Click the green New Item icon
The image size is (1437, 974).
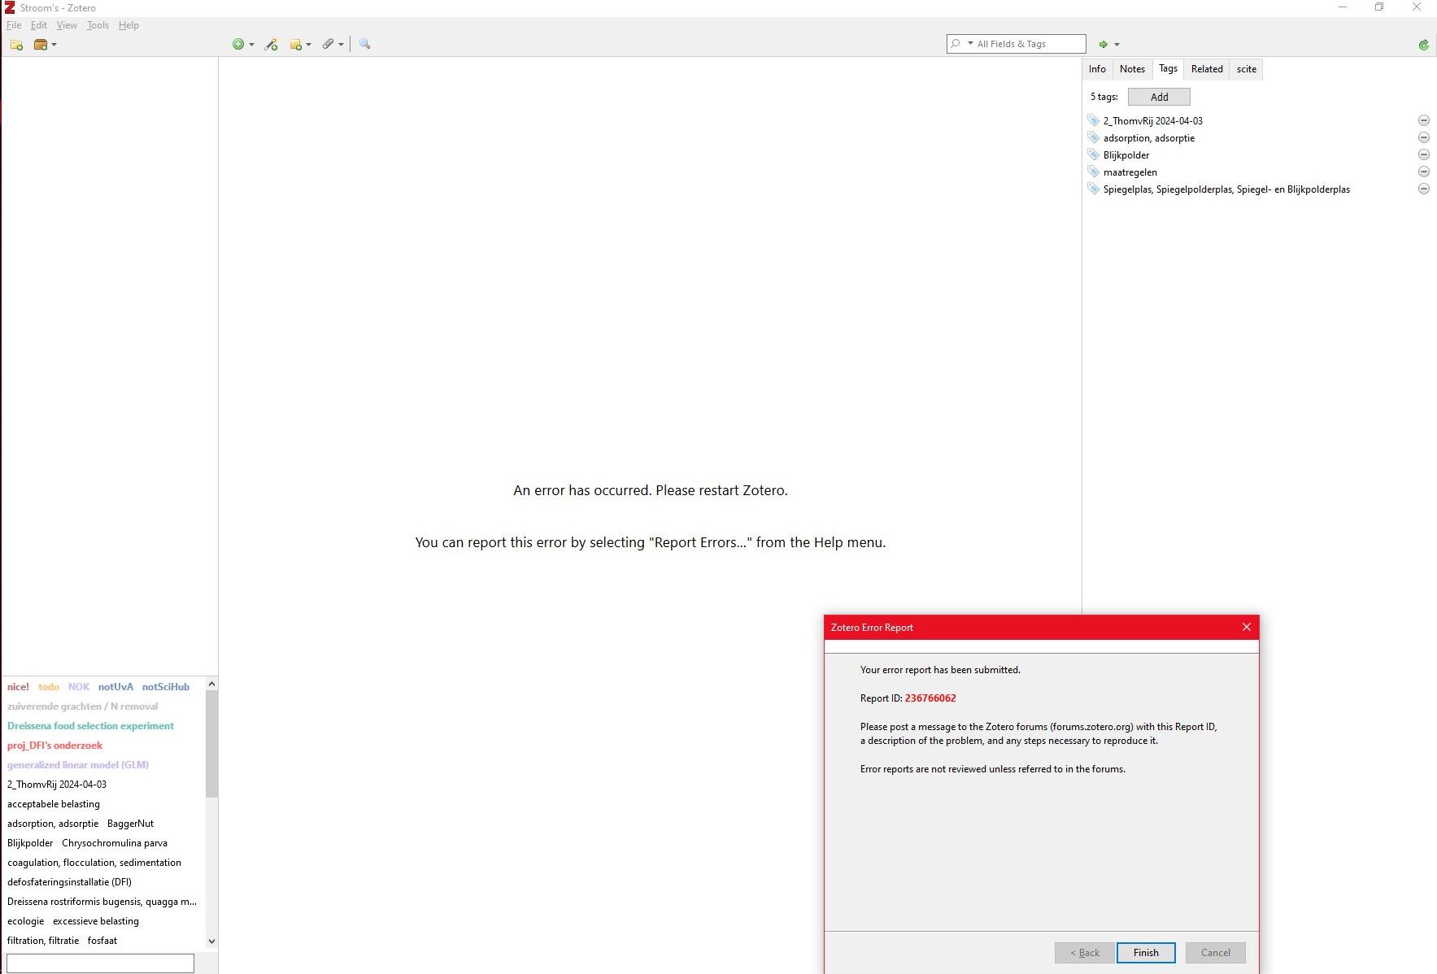click(238, 45)
